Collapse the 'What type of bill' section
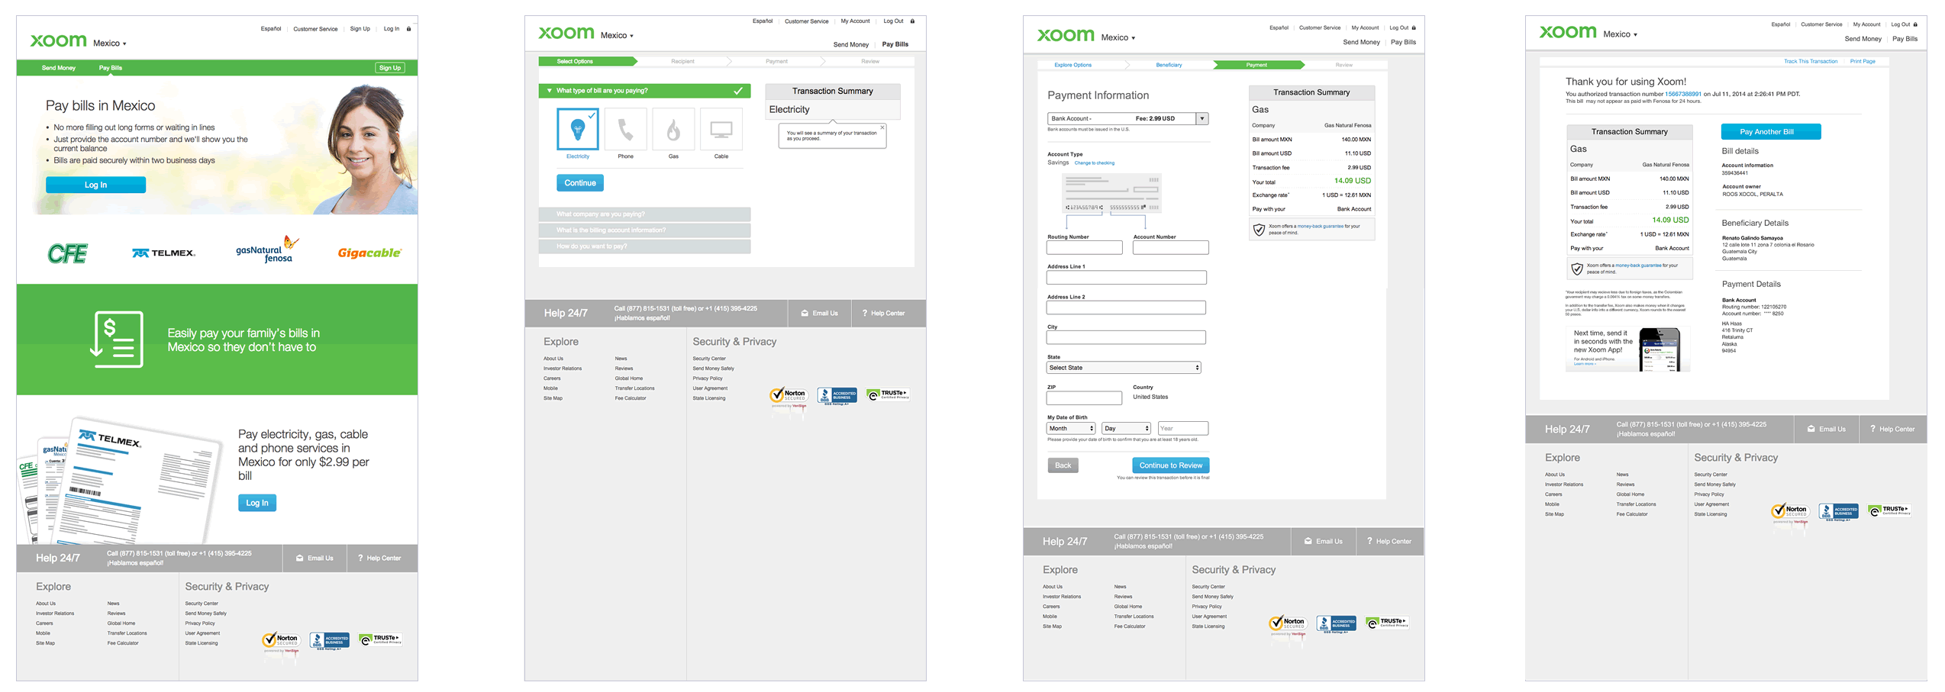The height and width of the screenshot is (692, 1945). tap(549, 91)
